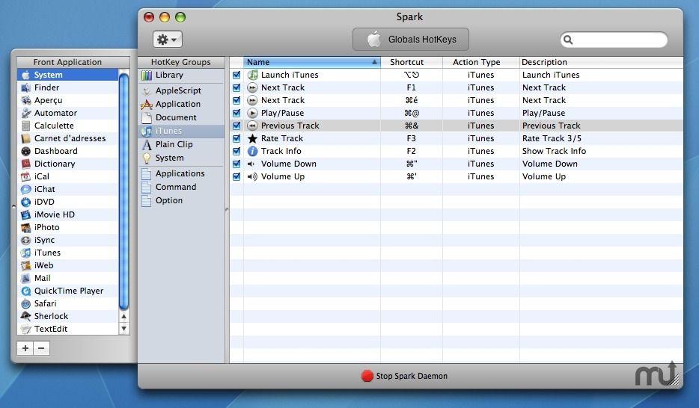
Task: Select the Document group icon
Action: 147,117
